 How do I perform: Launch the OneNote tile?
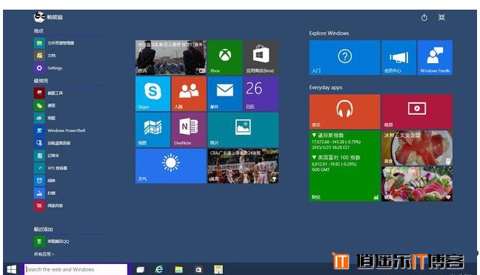[x=189, y=130]
